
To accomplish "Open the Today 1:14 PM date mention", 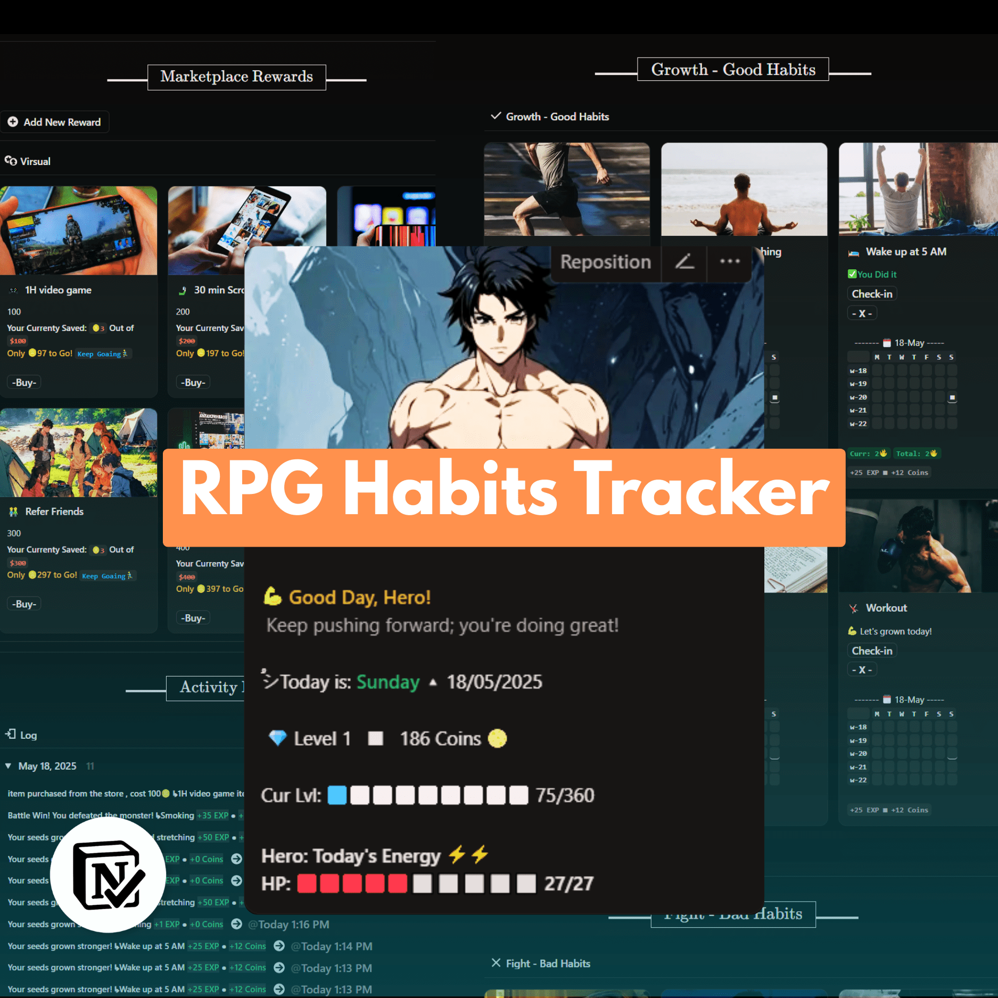I will (332, 946).
